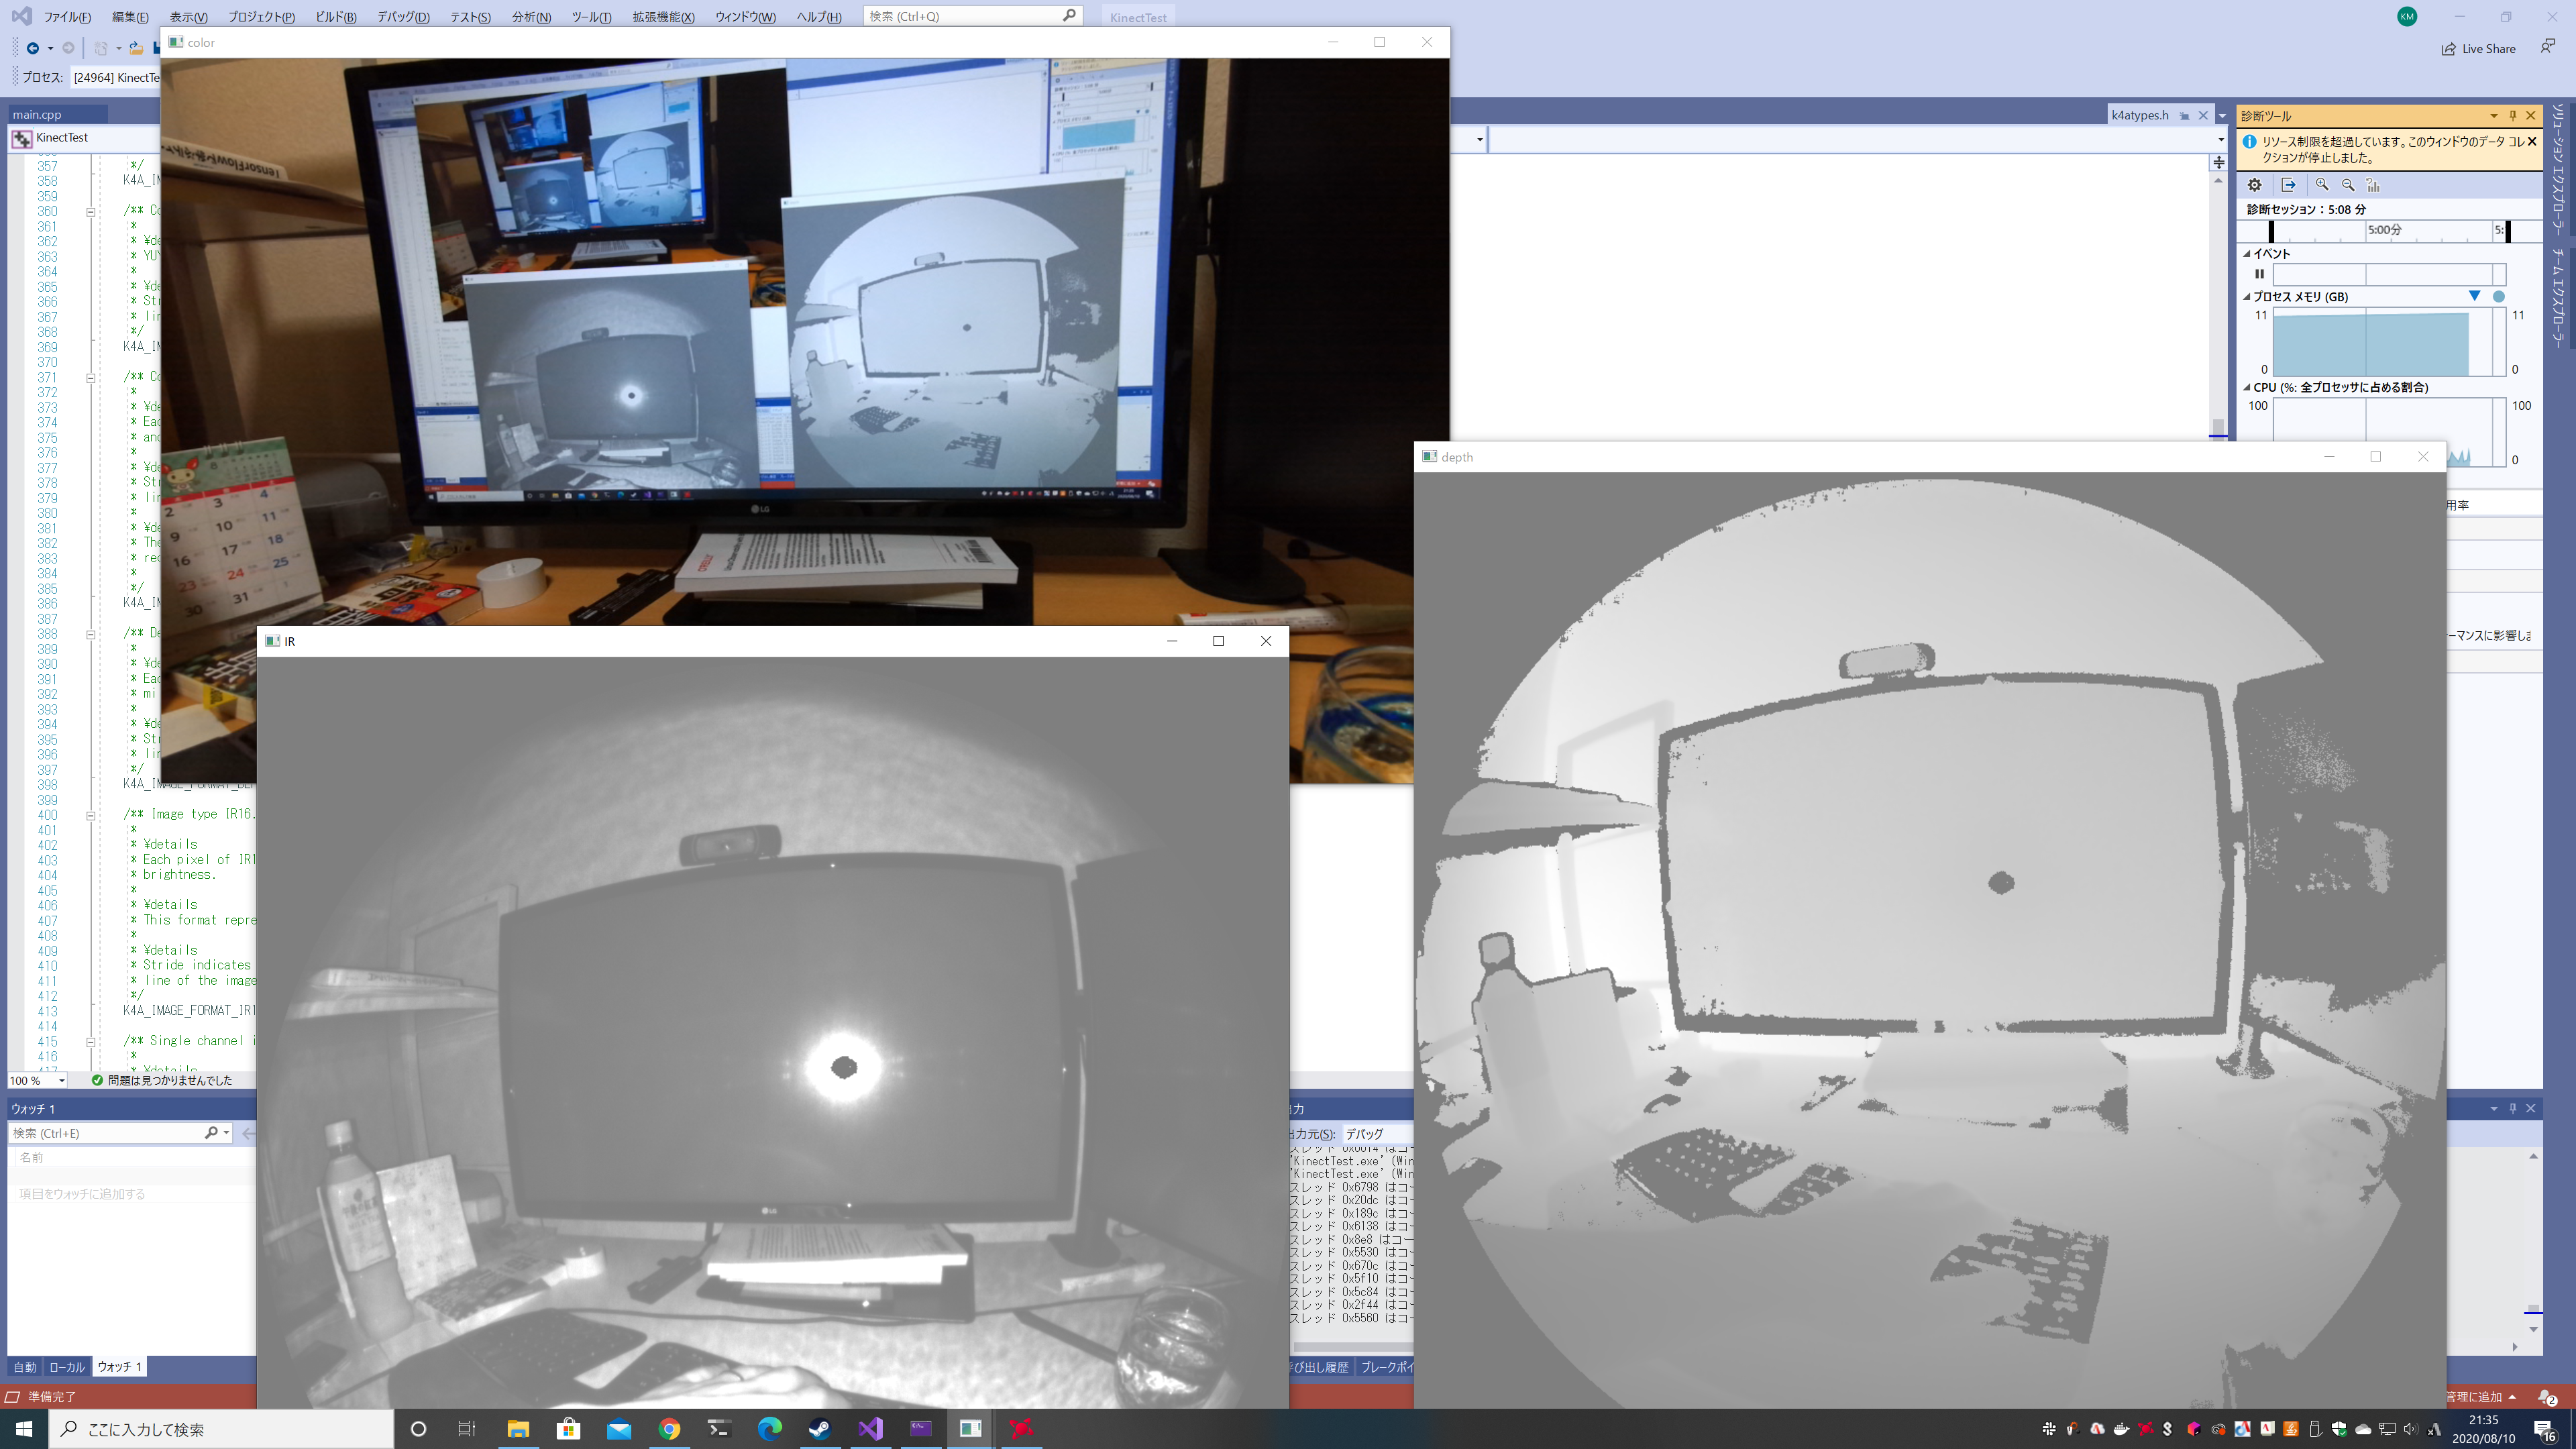Pin the k4atypes.h tab
The width and height of the screenshot is (2576, 1449).
(2185, 116)
